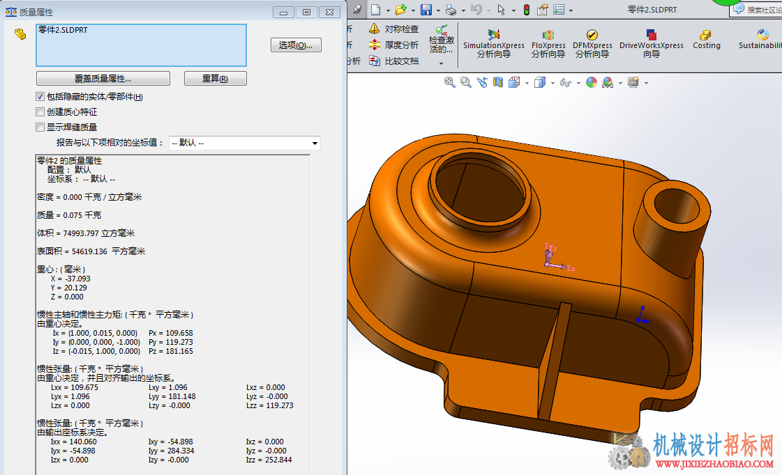
Task: Click the X = -37.093 centroid value
Action: [x=70, y=279]
